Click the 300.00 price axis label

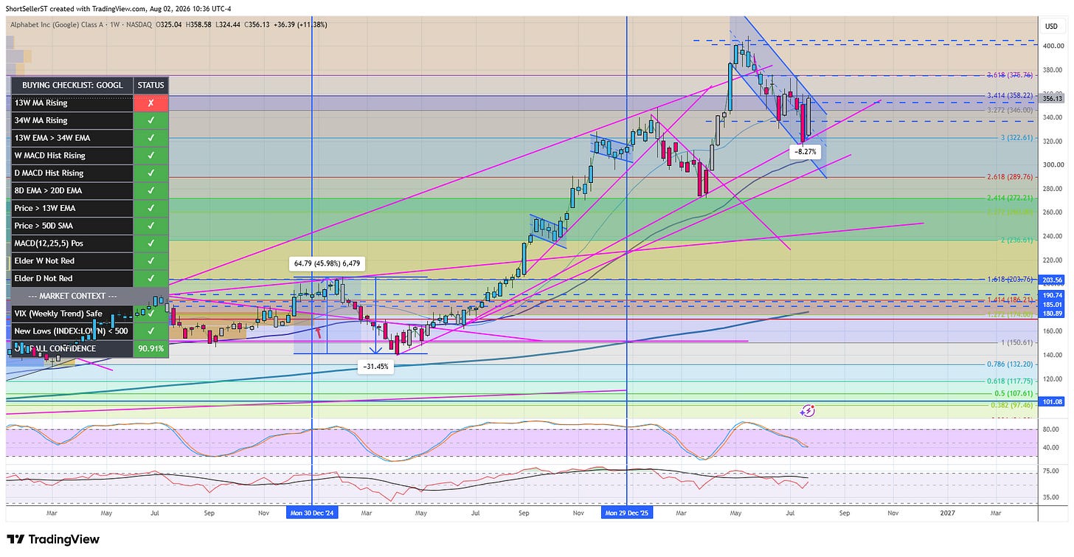pyautogui.click(x=1052, y=165)
